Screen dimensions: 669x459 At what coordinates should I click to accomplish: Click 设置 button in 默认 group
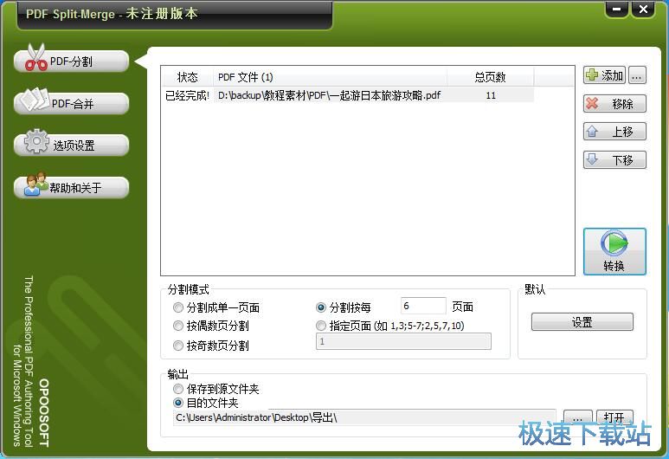(582, 322)
